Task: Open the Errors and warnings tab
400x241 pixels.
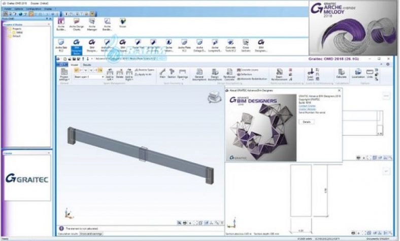Action: point(91,233)
